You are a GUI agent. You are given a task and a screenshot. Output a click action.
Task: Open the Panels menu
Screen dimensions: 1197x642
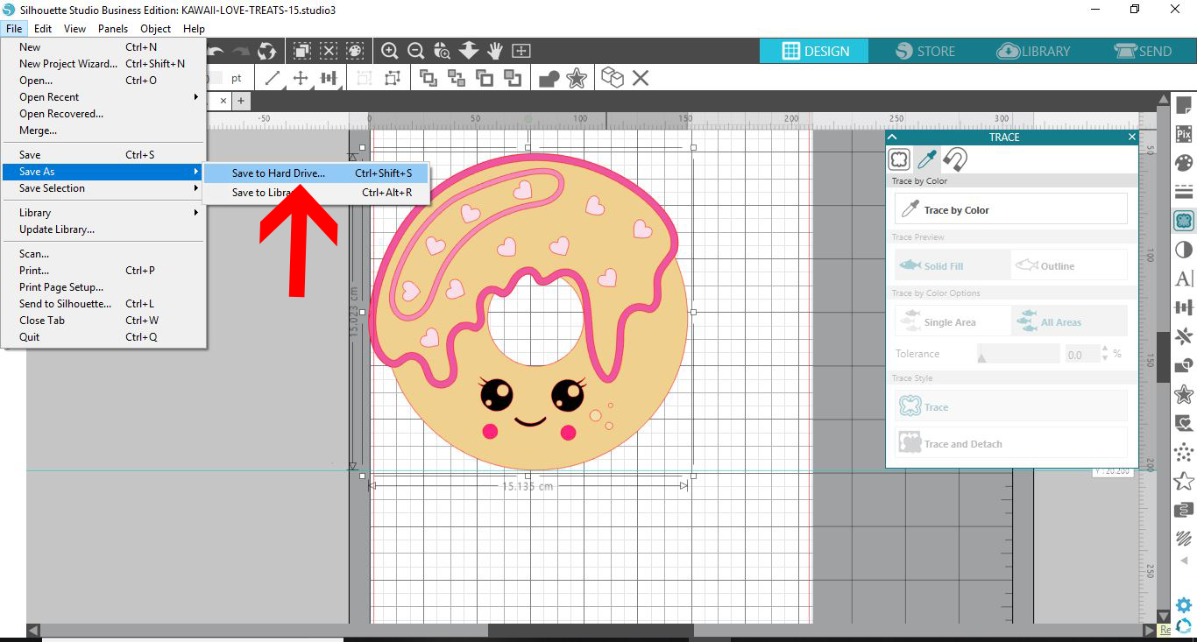(x=113, y=29)
